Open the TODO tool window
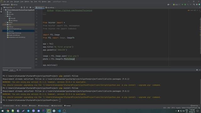Viewport: 201px width, 113px height. [x=24, y=106]
